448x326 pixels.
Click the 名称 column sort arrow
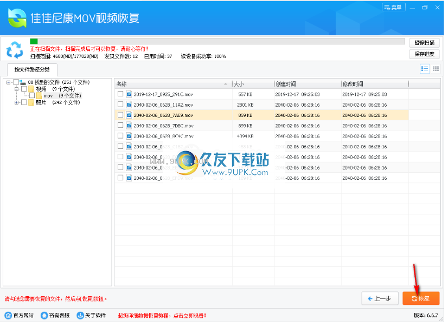coord(226,84)
